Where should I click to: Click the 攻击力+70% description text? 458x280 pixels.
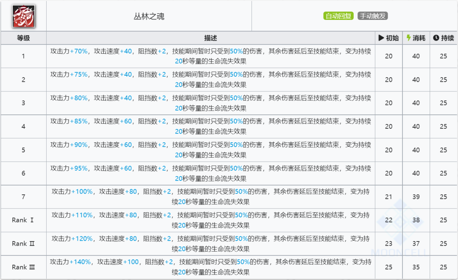(69, 51)
